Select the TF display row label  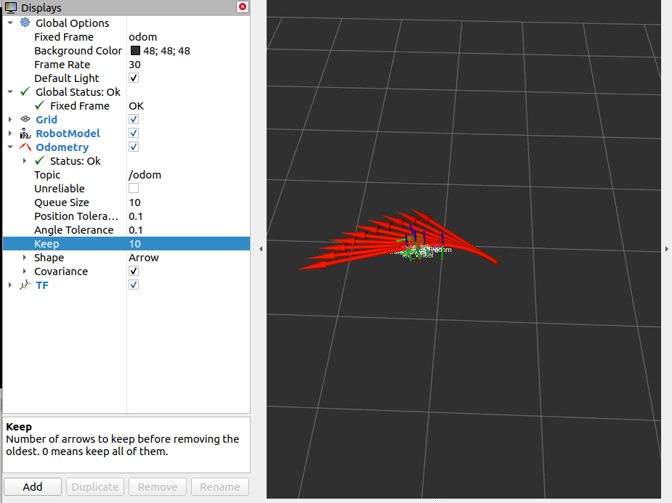click(42, 285)
